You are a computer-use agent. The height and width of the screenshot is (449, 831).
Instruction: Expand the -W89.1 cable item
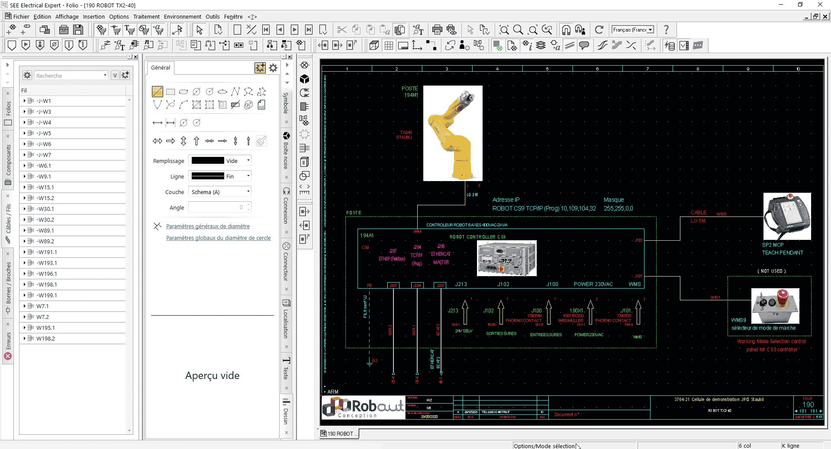pyautogui.click(x=24, y=230)
